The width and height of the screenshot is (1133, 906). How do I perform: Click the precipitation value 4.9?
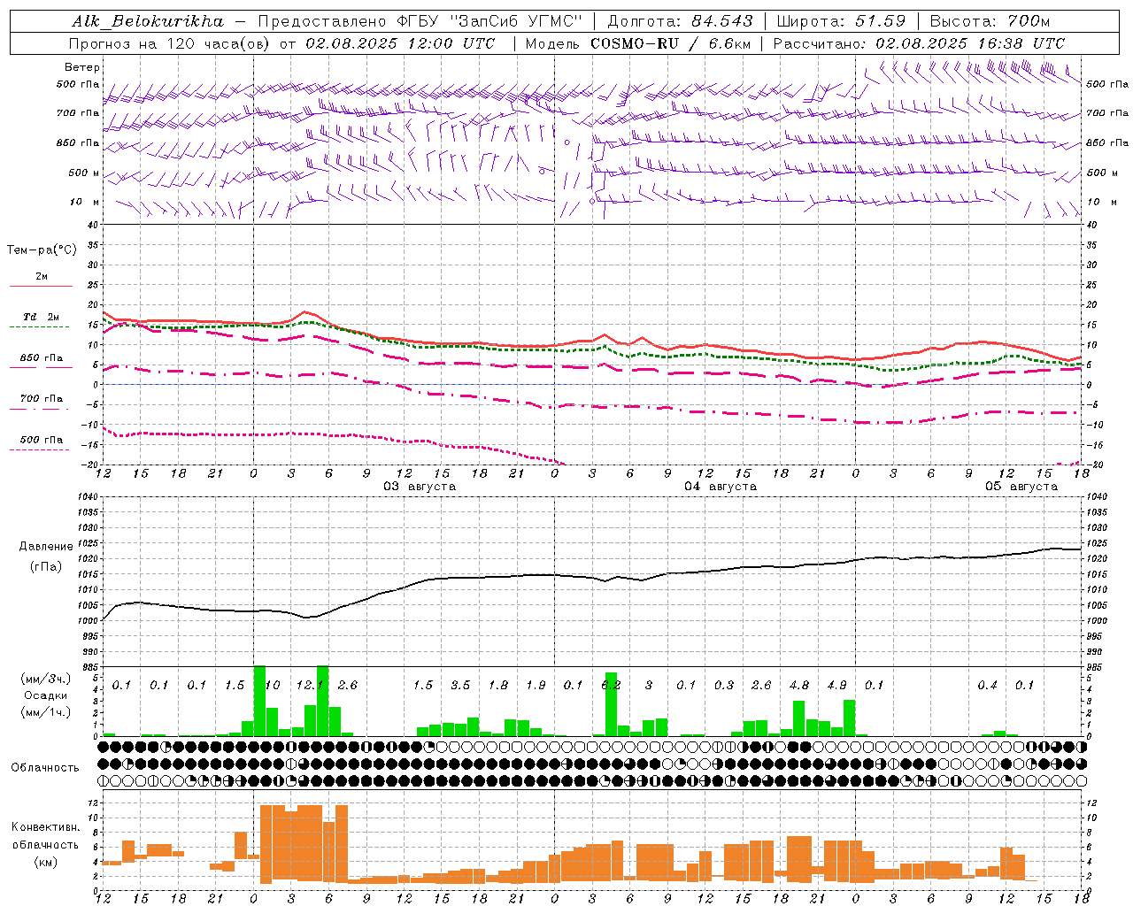point(836,686)
